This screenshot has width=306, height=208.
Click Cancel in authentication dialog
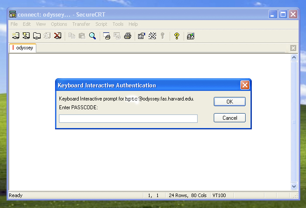coord(229,118)
